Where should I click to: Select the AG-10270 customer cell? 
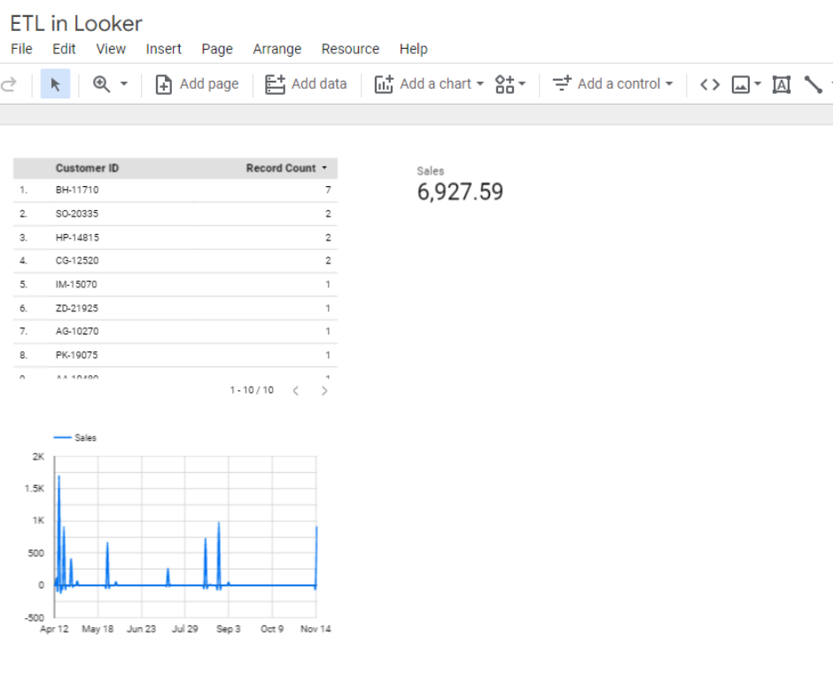pyautogui.click(x=77, y=332)
